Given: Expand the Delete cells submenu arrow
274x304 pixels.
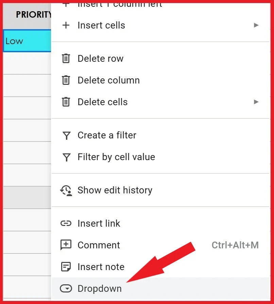Looking at the screenshot, I should 256,102.
